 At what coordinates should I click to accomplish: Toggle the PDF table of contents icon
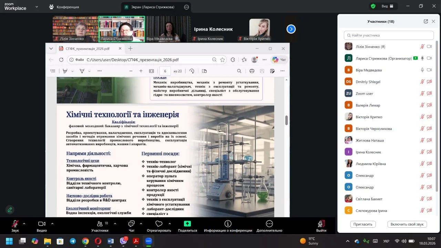click(x=53, y=71)
